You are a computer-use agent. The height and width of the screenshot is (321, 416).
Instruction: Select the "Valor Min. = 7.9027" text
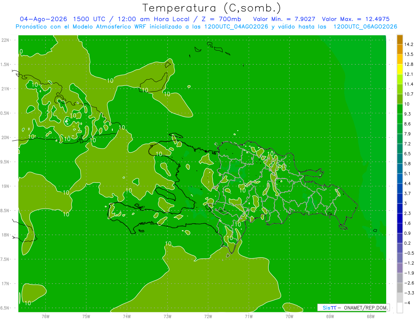point(284,19)
